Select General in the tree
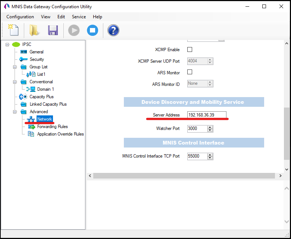This screenshot has height=239, width=291. pos(37,52)
